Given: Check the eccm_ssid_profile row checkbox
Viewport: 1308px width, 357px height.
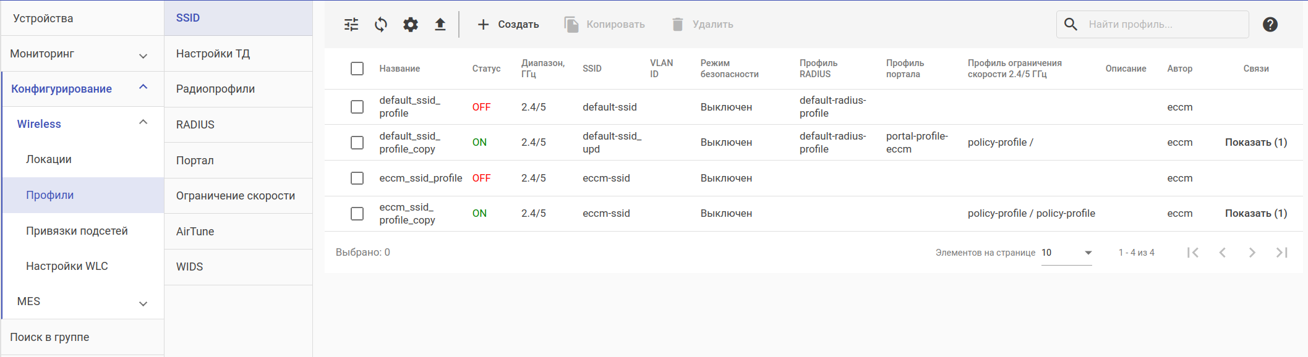Looking at the screenshot, I should click(357, 178).
